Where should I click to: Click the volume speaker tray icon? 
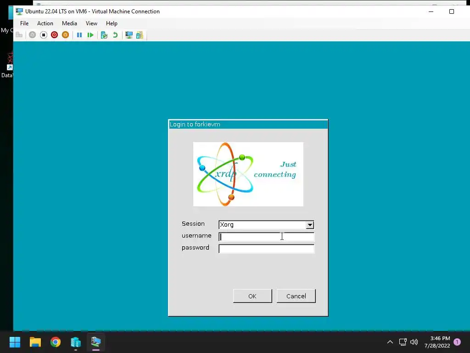coord(414,342)
